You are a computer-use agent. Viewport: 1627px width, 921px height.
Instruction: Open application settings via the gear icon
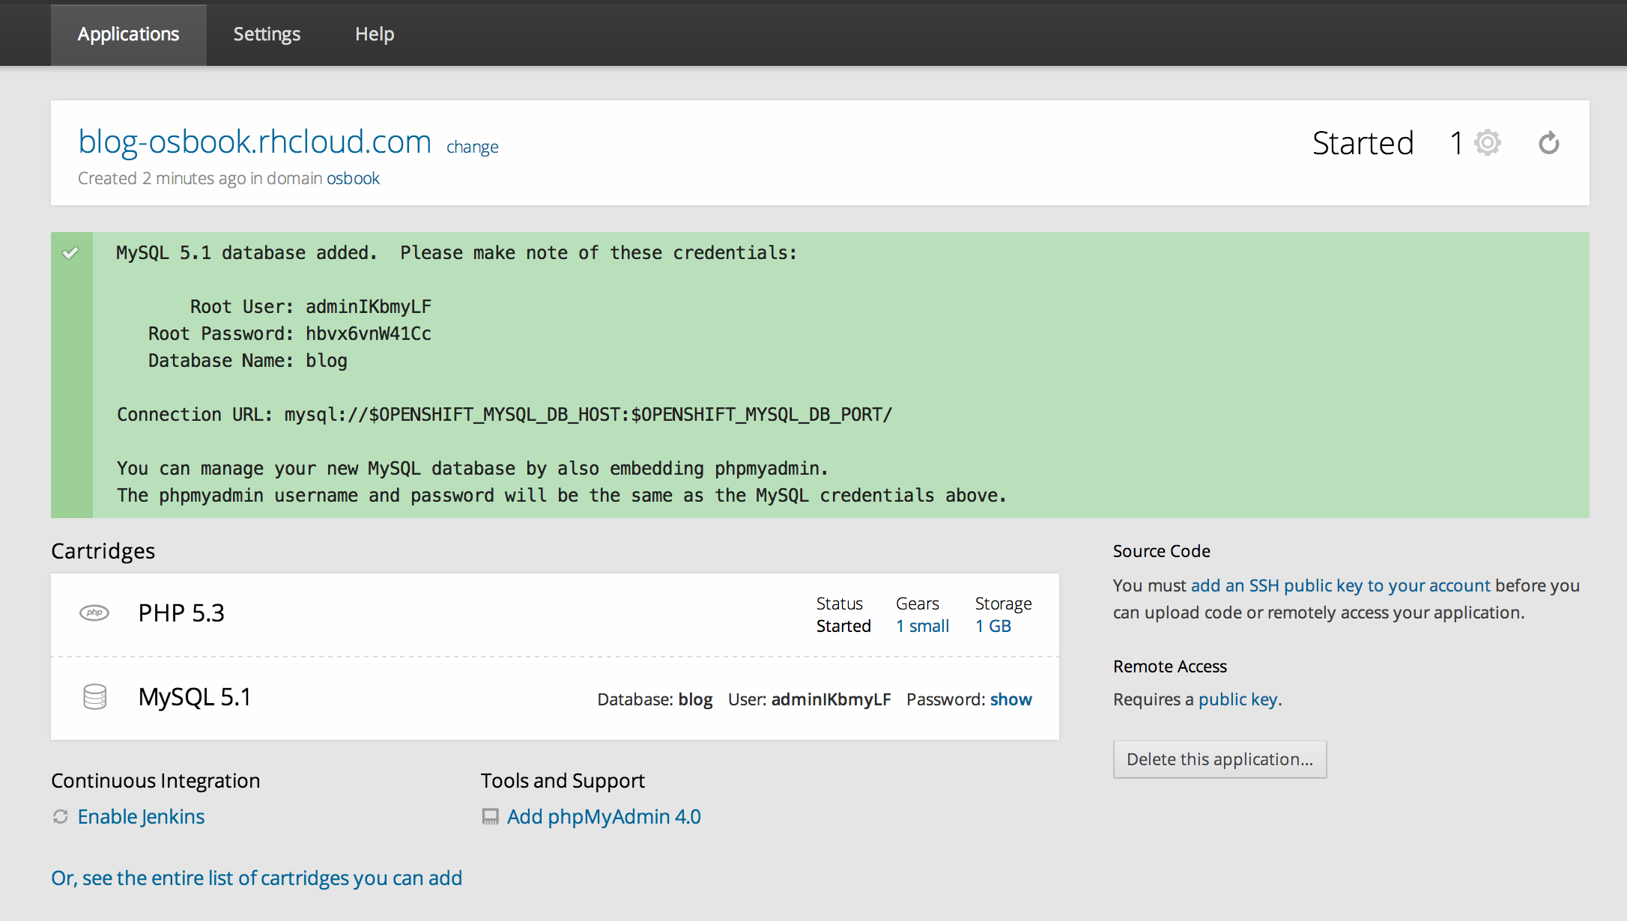pyautogui.click(x=1486, y=142)
